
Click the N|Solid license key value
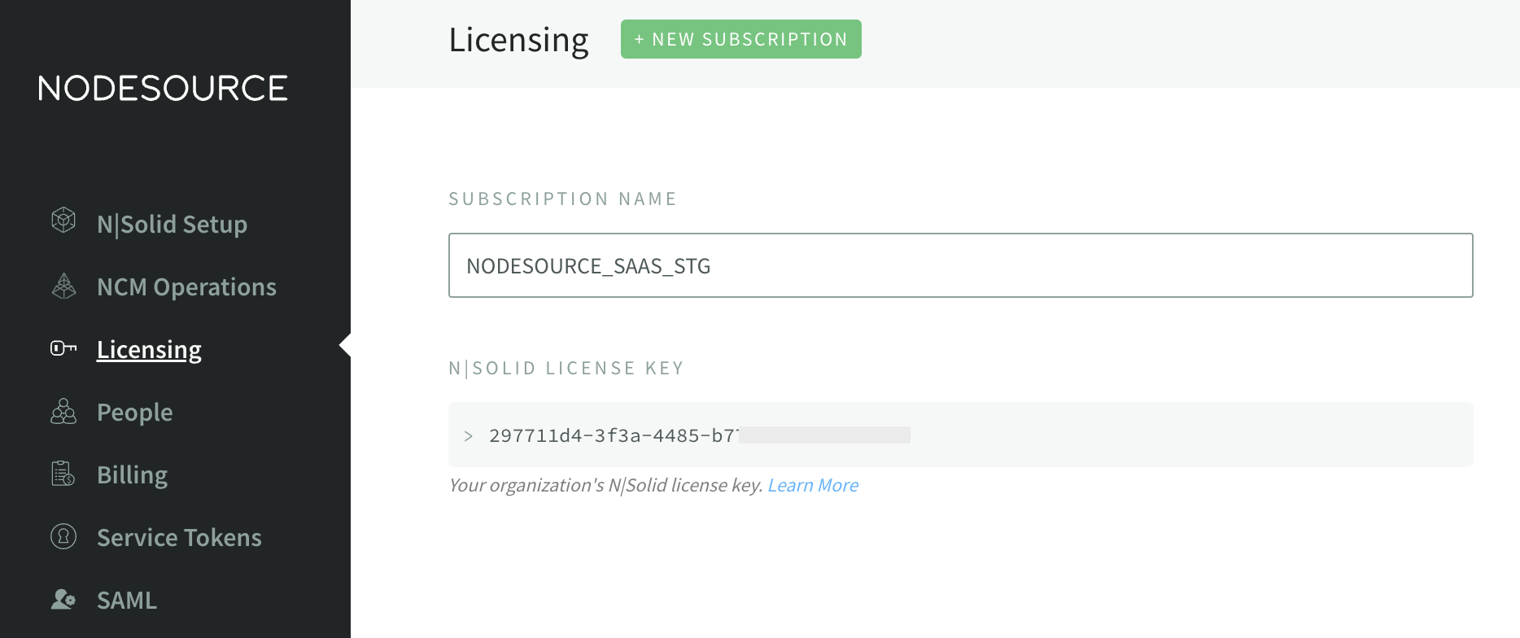(614, 436)
